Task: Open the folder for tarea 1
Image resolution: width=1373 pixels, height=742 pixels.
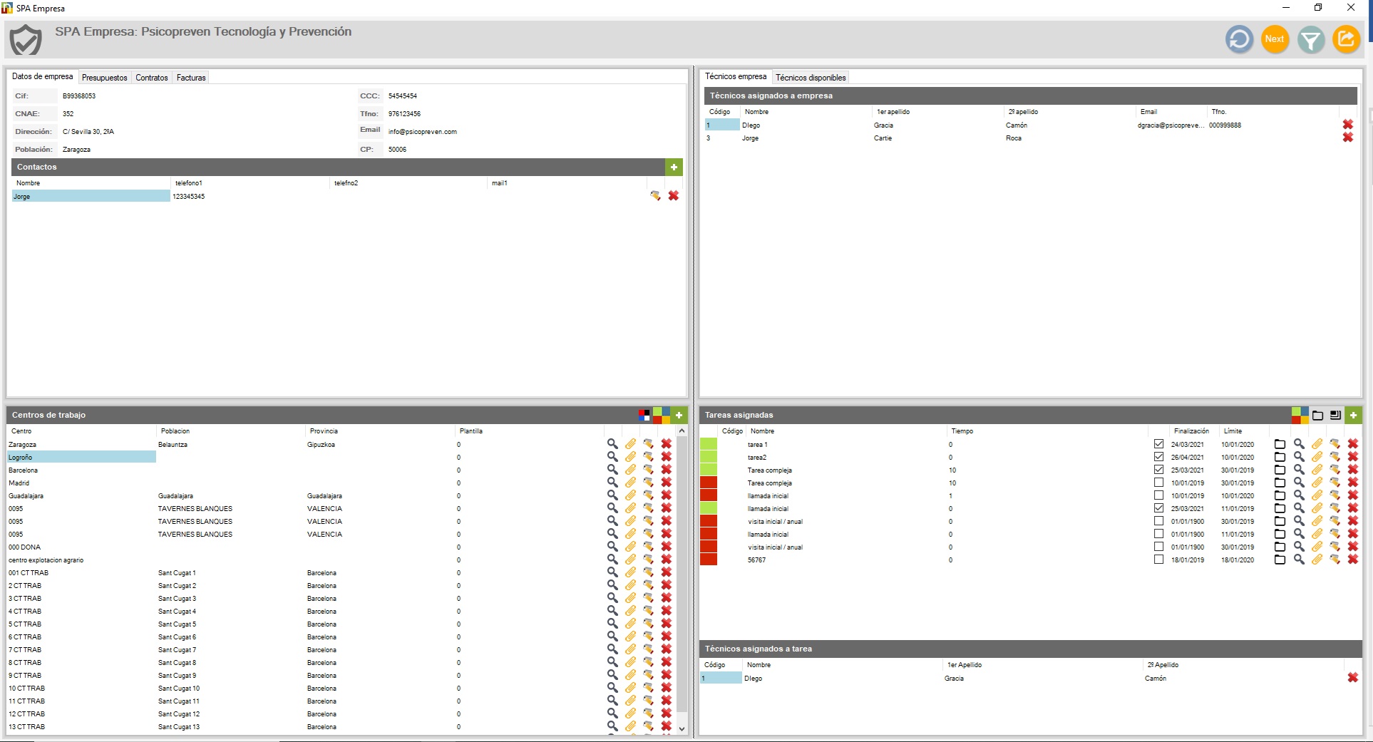Action: 1280,444
